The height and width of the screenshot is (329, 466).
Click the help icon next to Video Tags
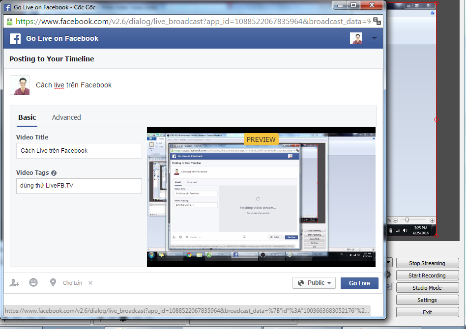pyautogui.click(x=54, y=172)
